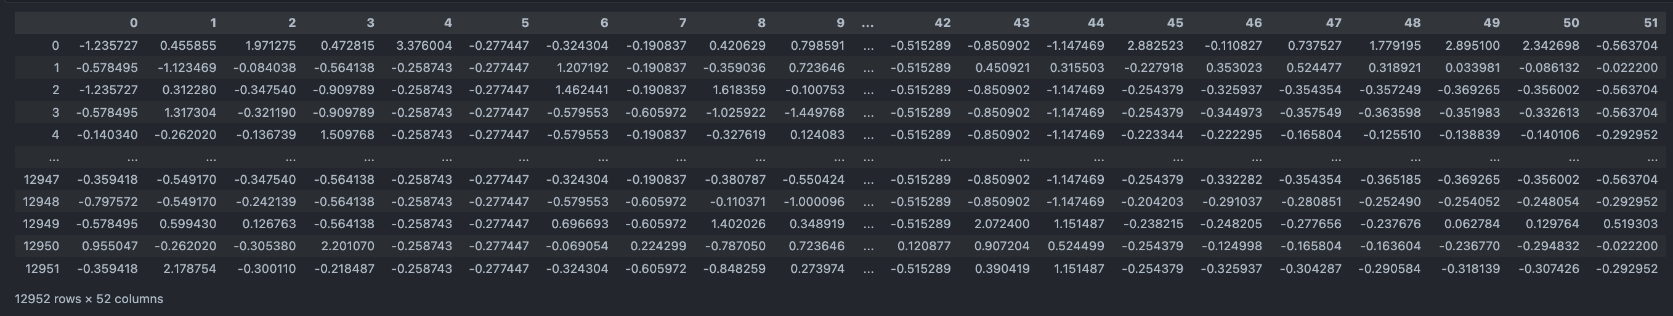Click column header 51
This screenshot has width=1673, height=316.
click(x=1650, y=23)
